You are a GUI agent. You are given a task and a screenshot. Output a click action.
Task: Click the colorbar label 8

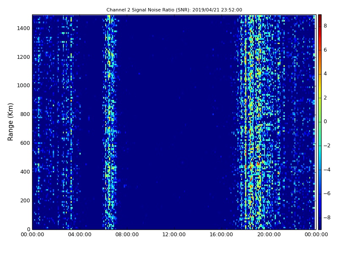coord(325,26)
